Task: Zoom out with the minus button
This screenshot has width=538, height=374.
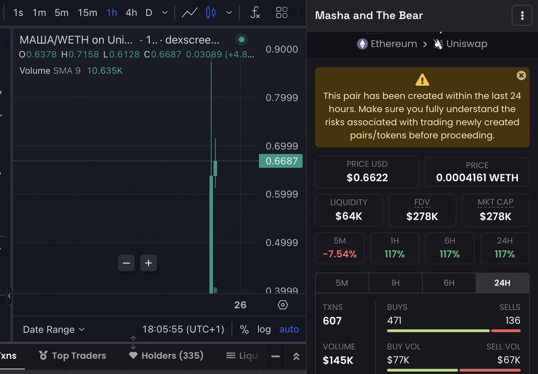Action: [x=126, y=263]
